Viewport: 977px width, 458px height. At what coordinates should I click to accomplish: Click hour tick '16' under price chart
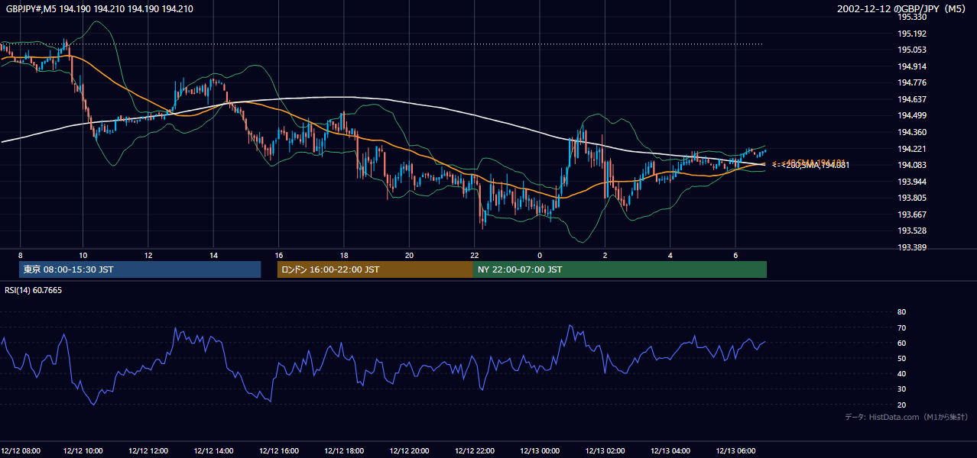click(x=279, y=256)
